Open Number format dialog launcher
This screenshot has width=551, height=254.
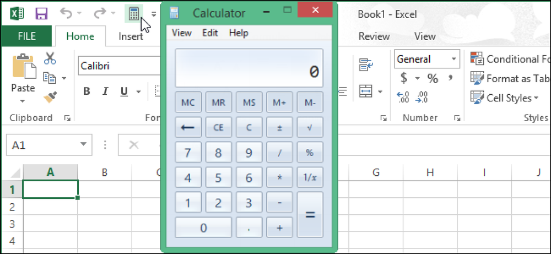457,118
